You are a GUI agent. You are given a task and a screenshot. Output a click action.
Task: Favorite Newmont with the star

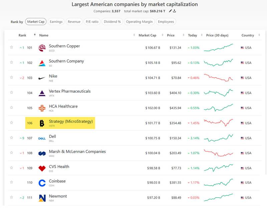pos(11,197)
